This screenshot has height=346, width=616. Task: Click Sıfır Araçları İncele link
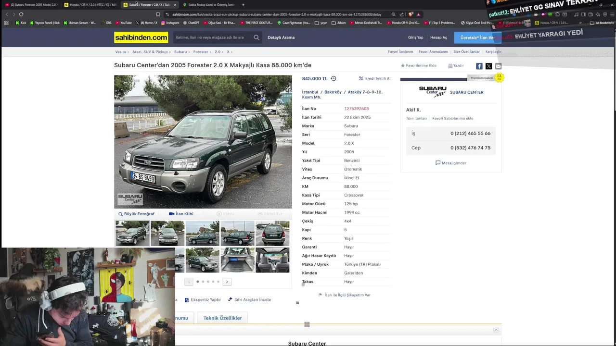(x=250, y=299)
